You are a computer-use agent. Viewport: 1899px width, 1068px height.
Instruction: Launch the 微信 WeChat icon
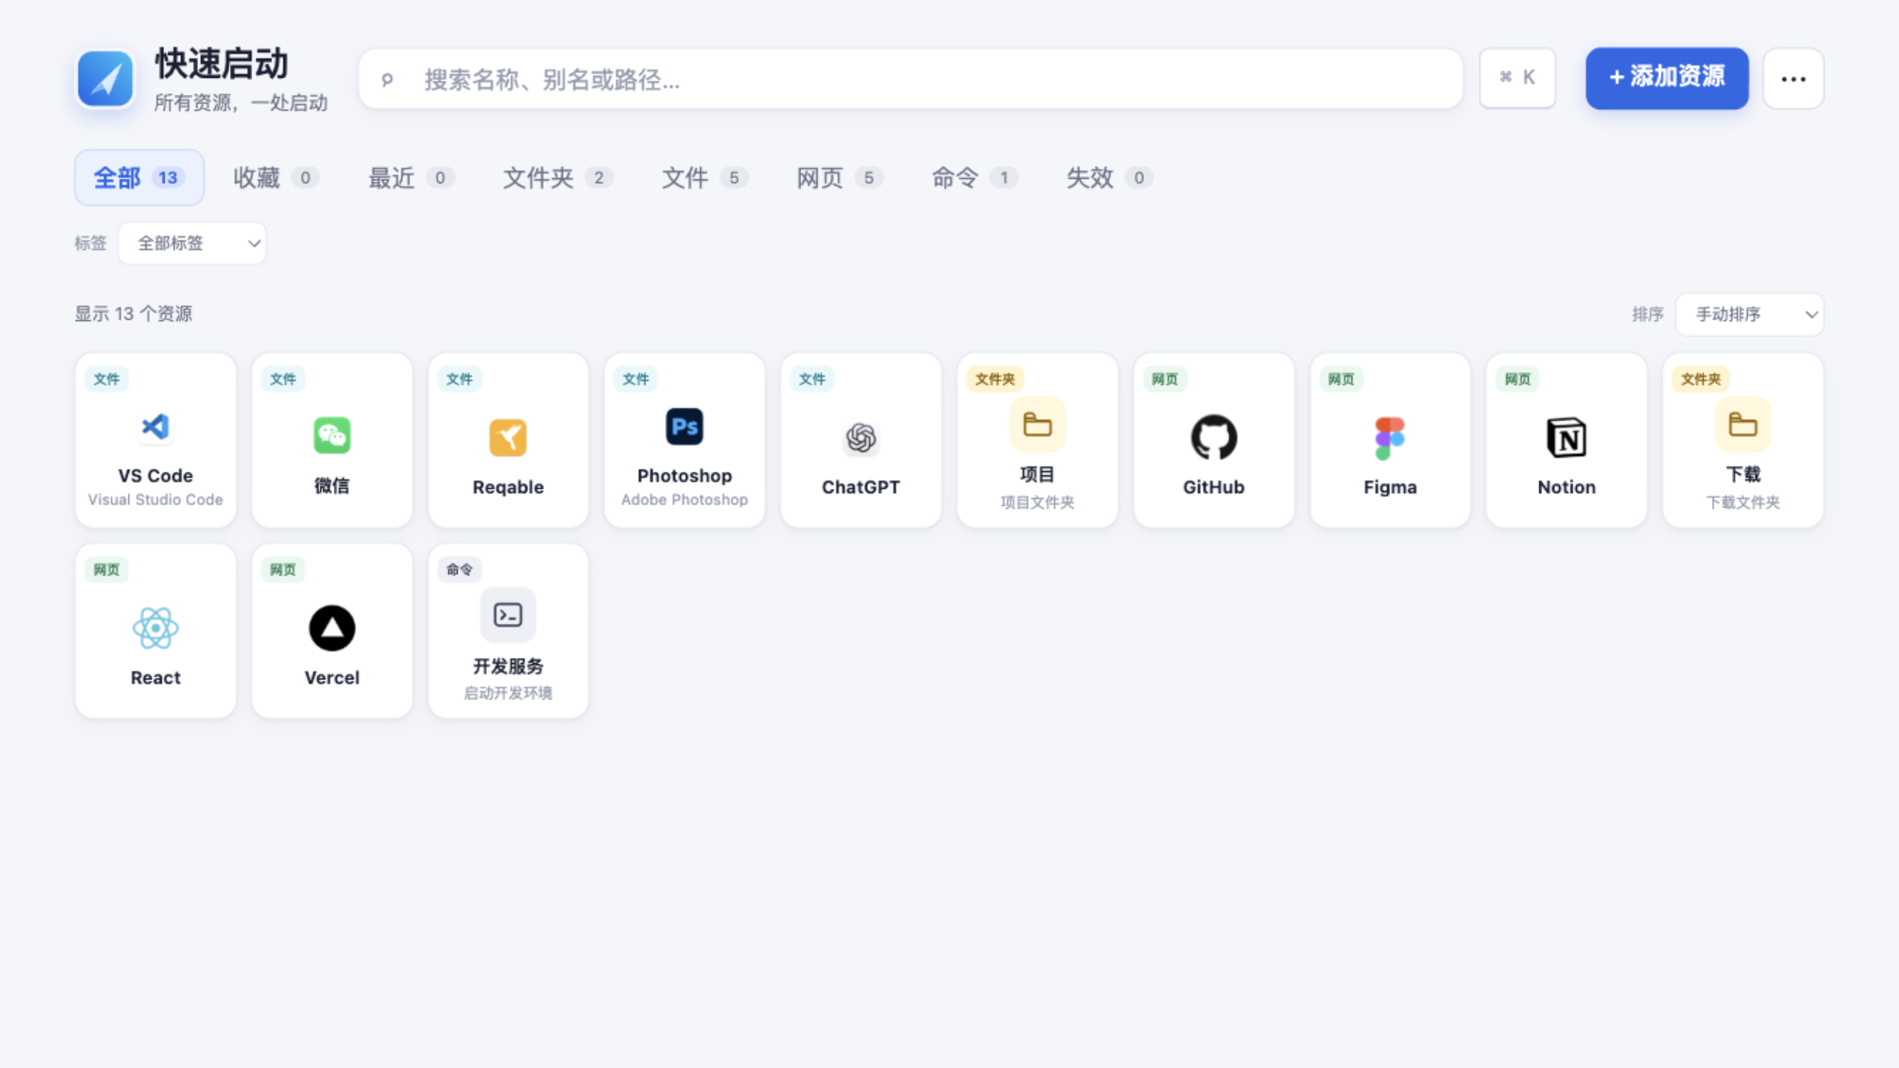[332, 435]
